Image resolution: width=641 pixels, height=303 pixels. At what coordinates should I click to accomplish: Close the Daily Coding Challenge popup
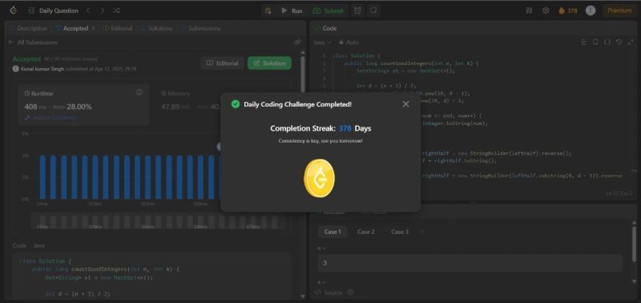[x=405, y=104]
